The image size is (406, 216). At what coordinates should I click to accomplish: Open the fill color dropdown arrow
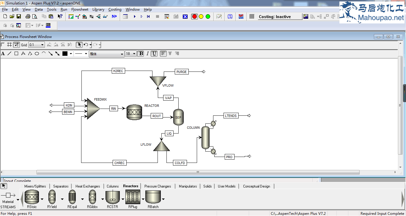click(x=71, y=54)
